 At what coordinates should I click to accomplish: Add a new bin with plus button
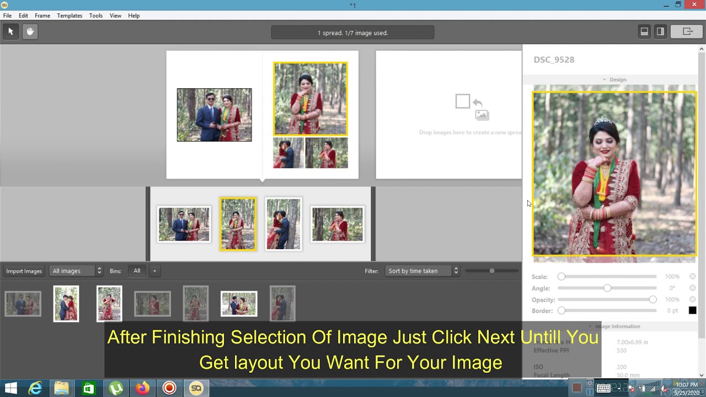coord(154,271)
